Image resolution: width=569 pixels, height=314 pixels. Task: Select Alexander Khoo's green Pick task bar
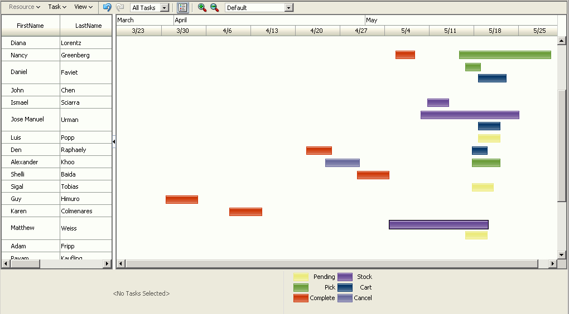pos(486,163)
